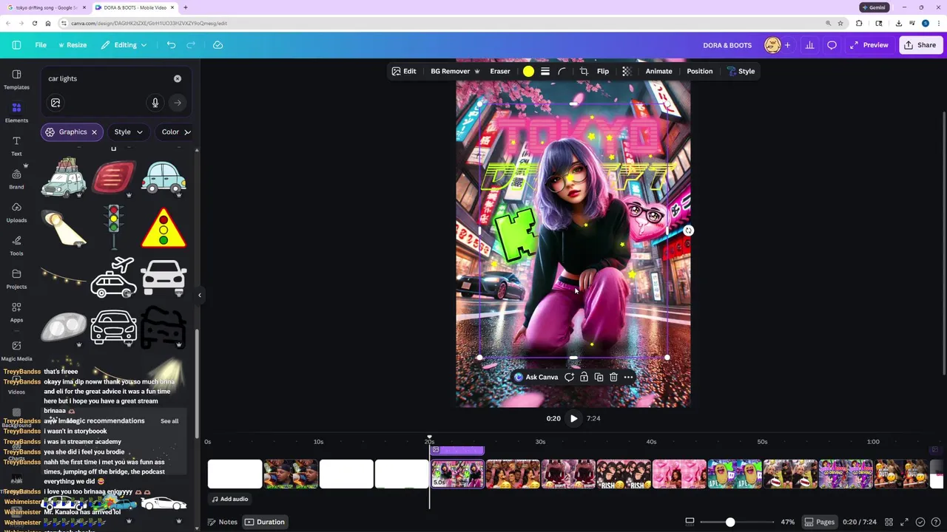Click the Duplicate icon in floating toolbar

[599, 377]
